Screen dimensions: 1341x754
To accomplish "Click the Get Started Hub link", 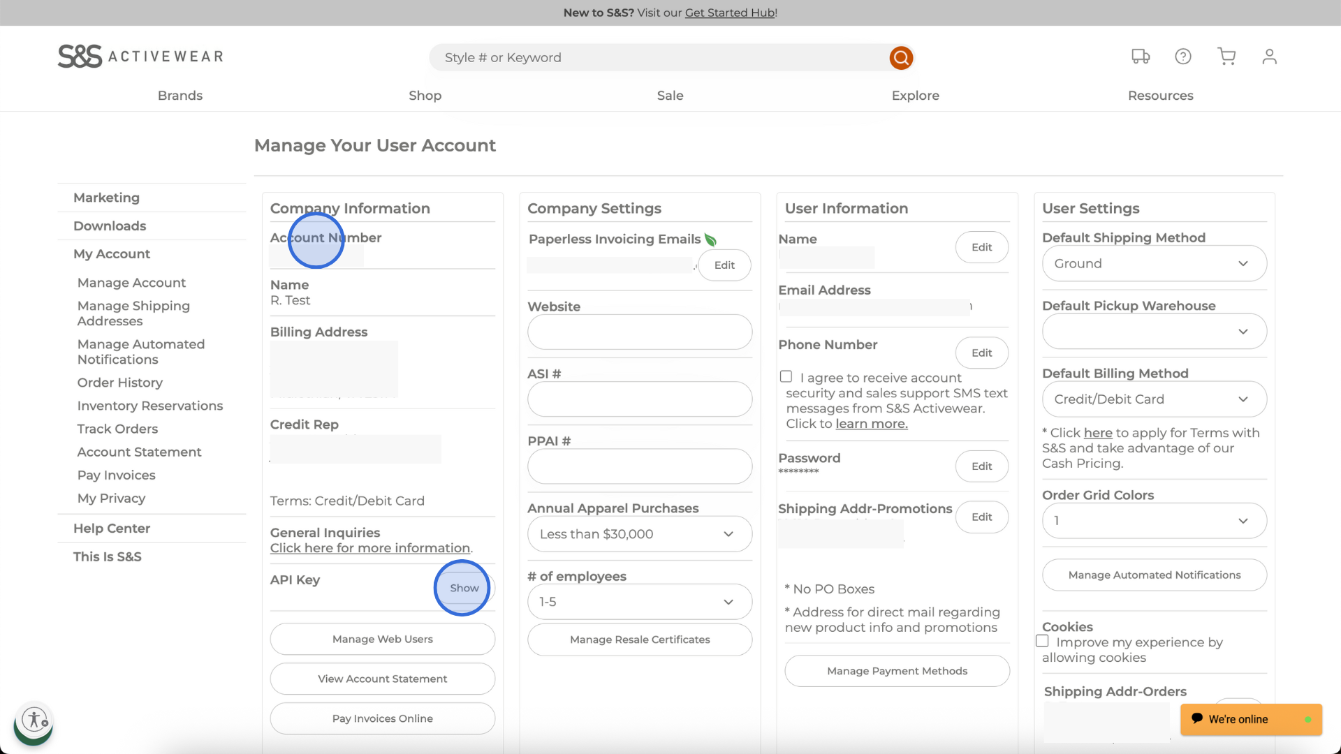I will (x=729, y=13).
